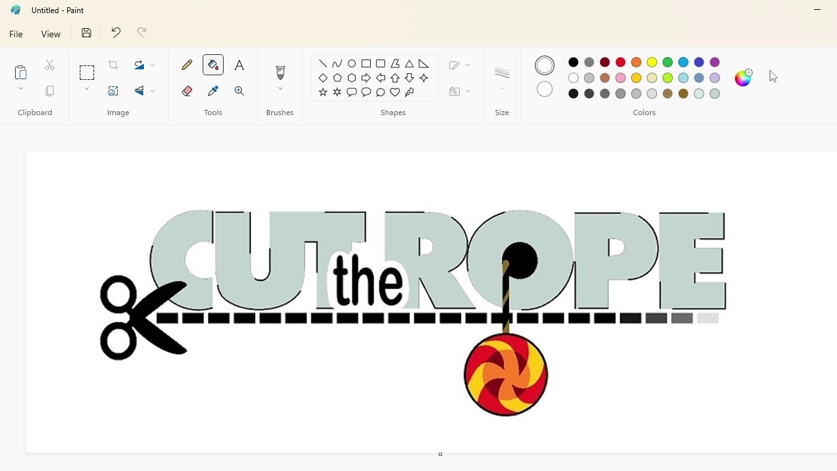The width and height of the screenshot is (837, 471).
Task: Choose the Diamond shape
Action: [323, 78]
